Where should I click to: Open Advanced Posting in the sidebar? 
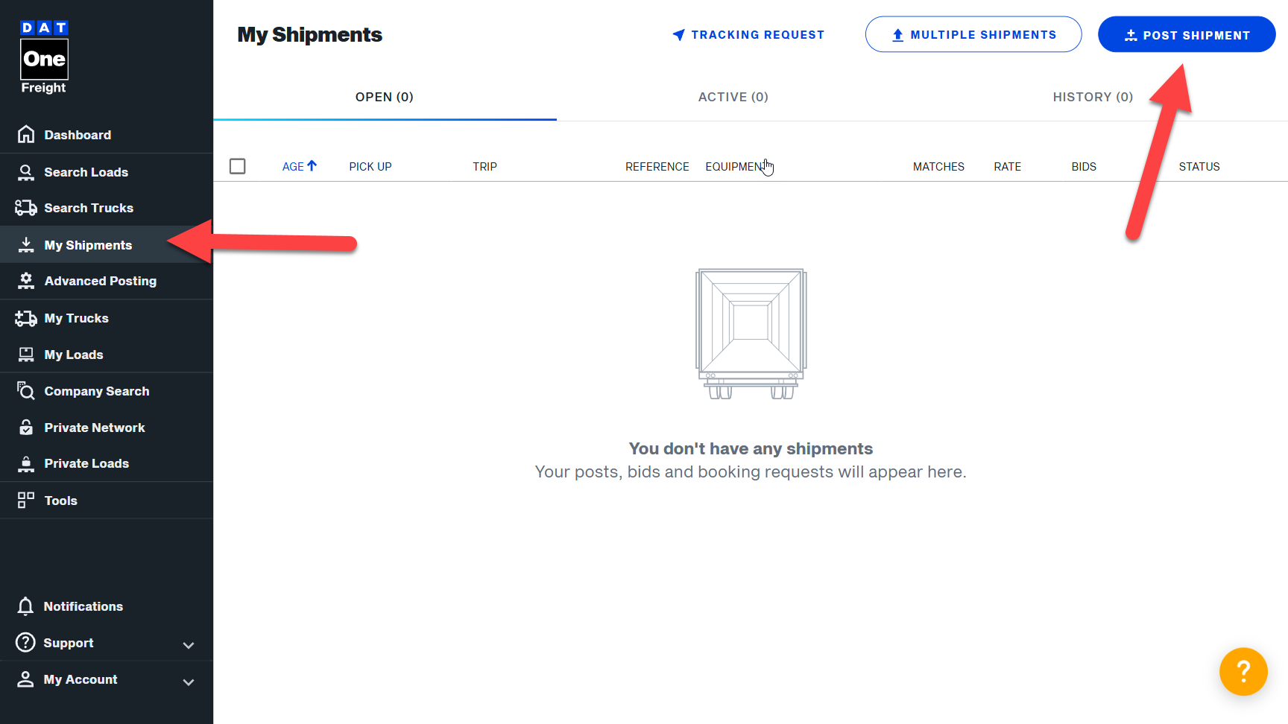(x=107, y=281)
